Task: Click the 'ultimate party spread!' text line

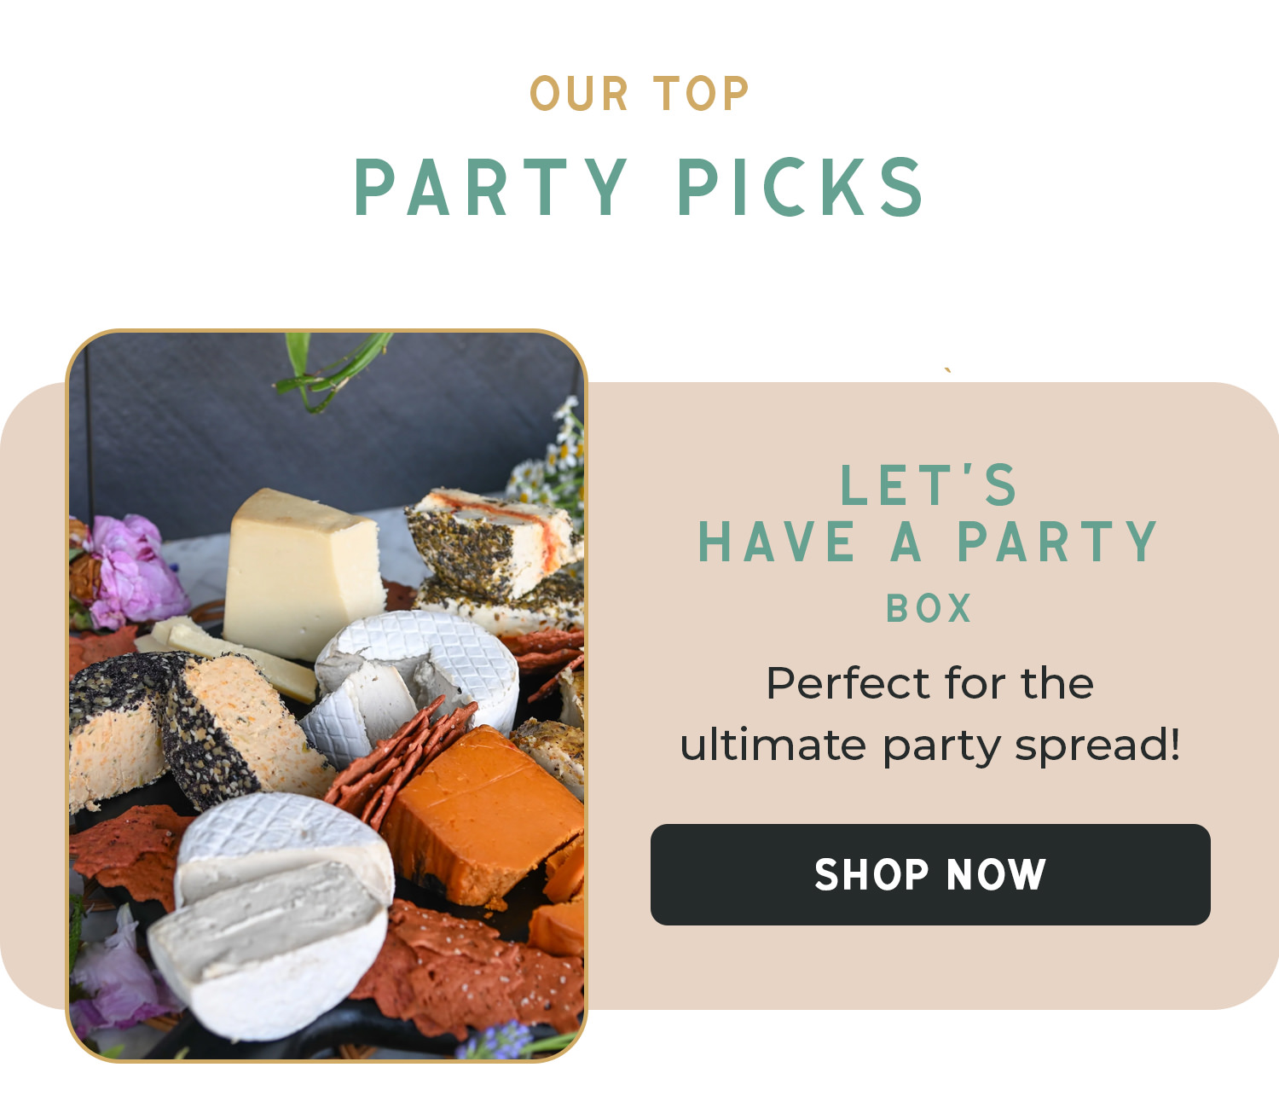Action: (x=929, y=745)
